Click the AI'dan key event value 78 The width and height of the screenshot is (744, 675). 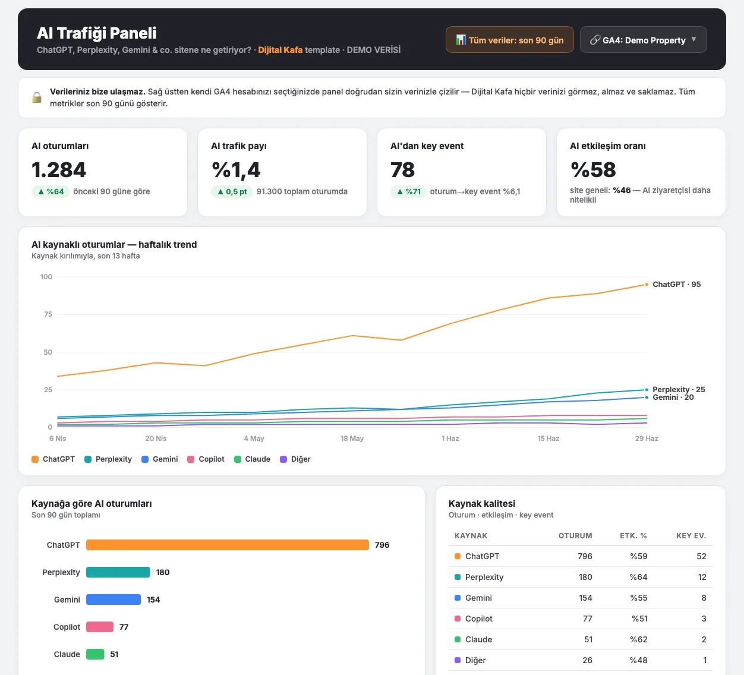click(x=403, y=170)
